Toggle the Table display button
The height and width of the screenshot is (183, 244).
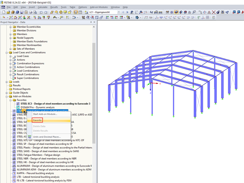[80, 12]
